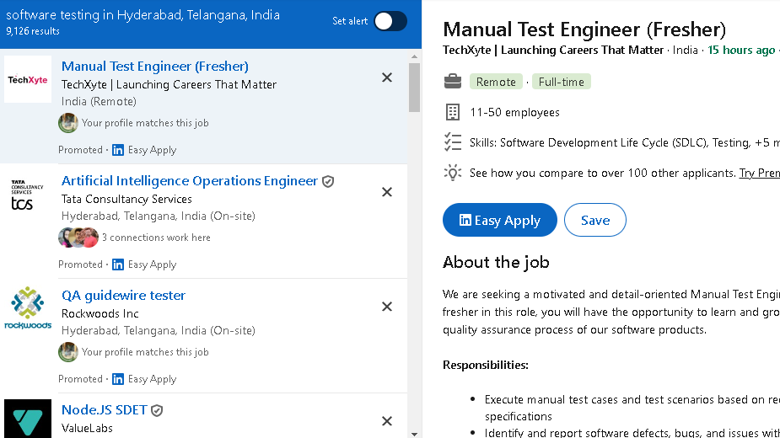
Task: Click the 9,126 results count text
Action: point(33,31)
